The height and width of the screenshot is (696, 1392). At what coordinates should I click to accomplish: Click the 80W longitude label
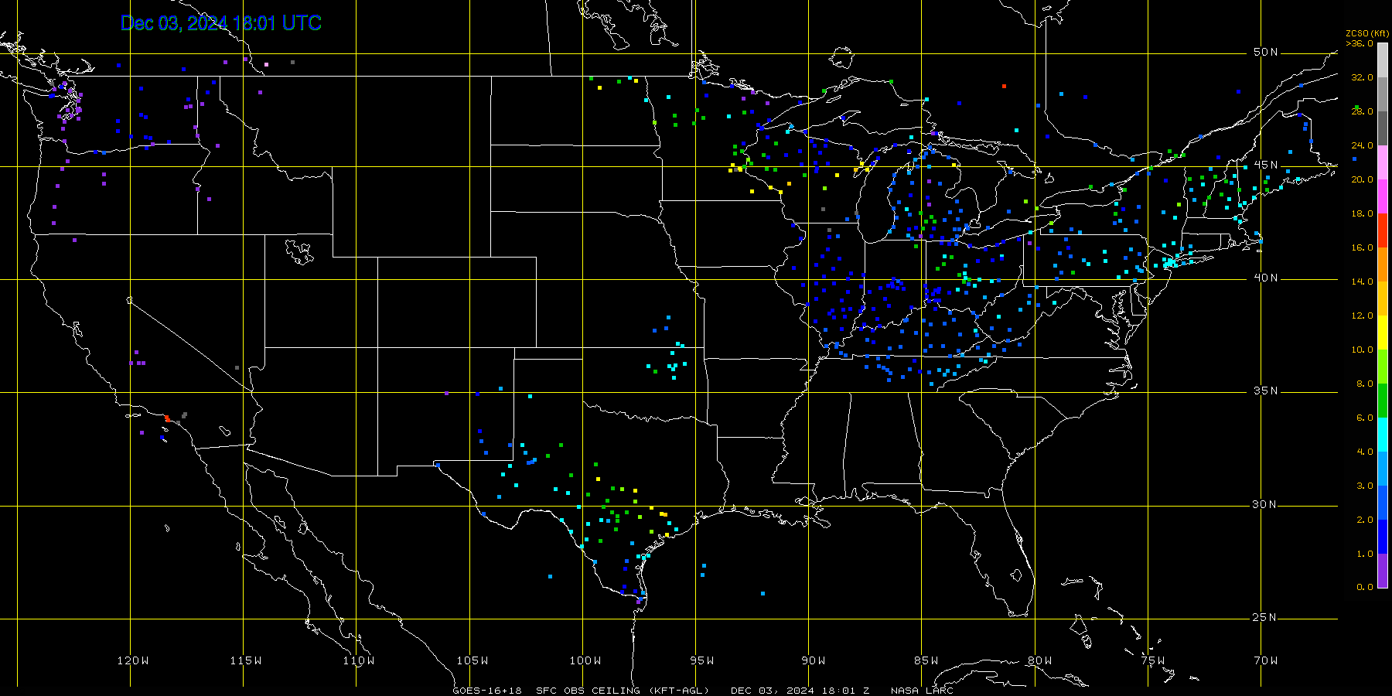coord(1040,660)
